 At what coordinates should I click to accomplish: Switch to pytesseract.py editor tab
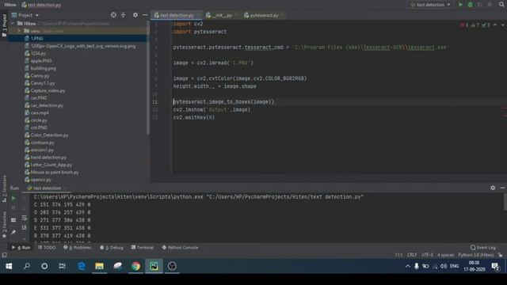coord(264,15)
